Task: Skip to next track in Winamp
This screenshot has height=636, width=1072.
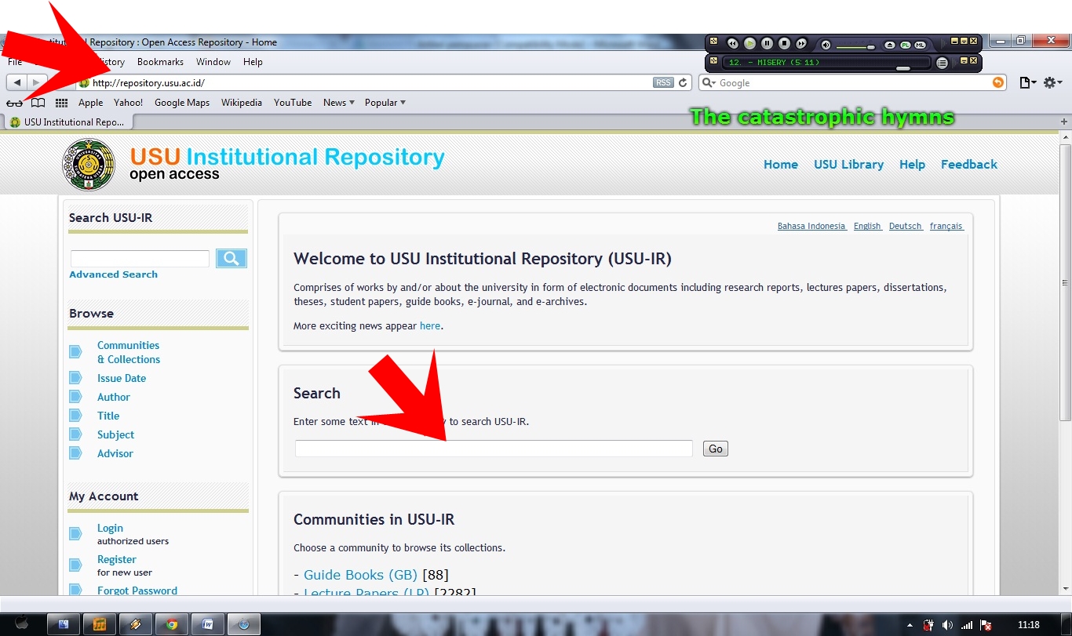Action: [x=801, y=44]
